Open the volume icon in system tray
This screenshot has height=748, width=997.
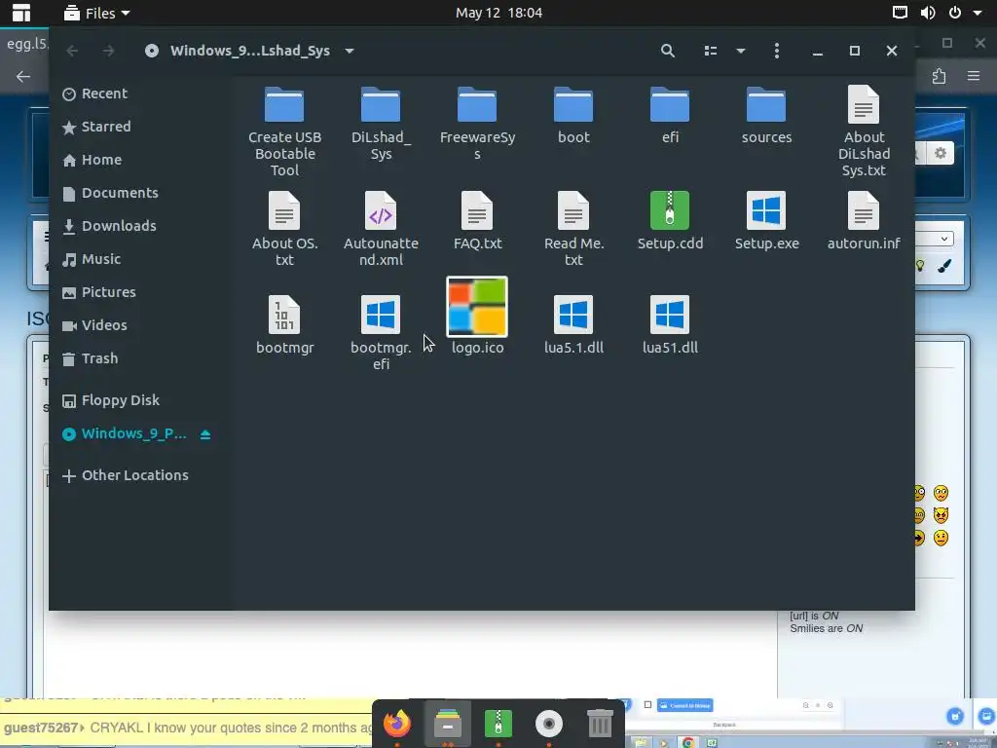coord(928,13)
